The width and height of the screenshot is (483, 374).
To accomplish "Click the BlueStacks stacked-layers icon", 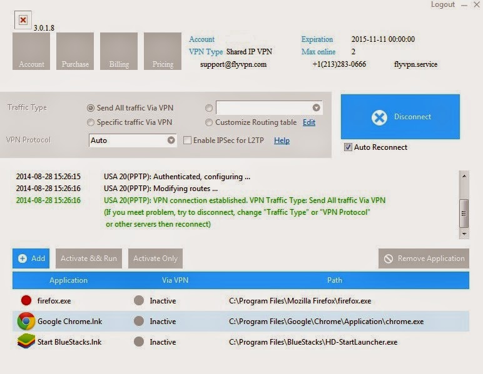I will coord(26,342).
